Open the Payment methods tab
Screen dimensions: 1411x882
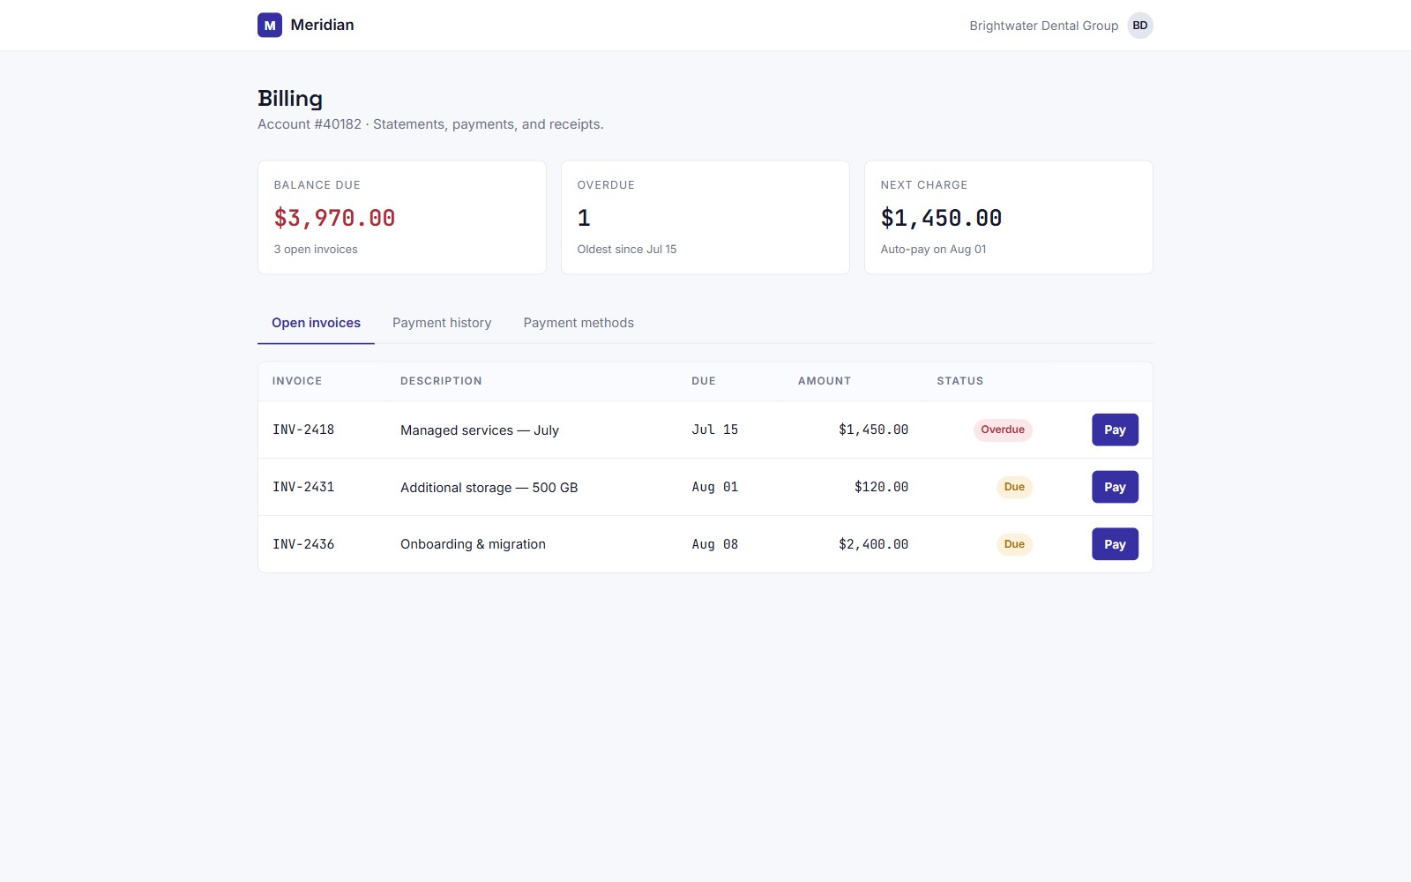tap(579, 323)
